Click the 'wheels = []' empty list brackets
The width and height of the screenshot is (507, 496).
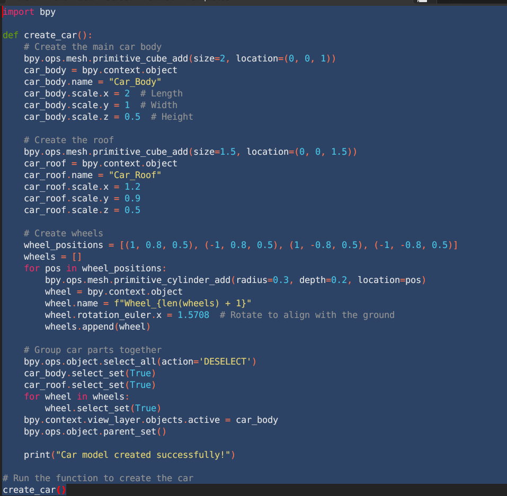click(76, 256)
